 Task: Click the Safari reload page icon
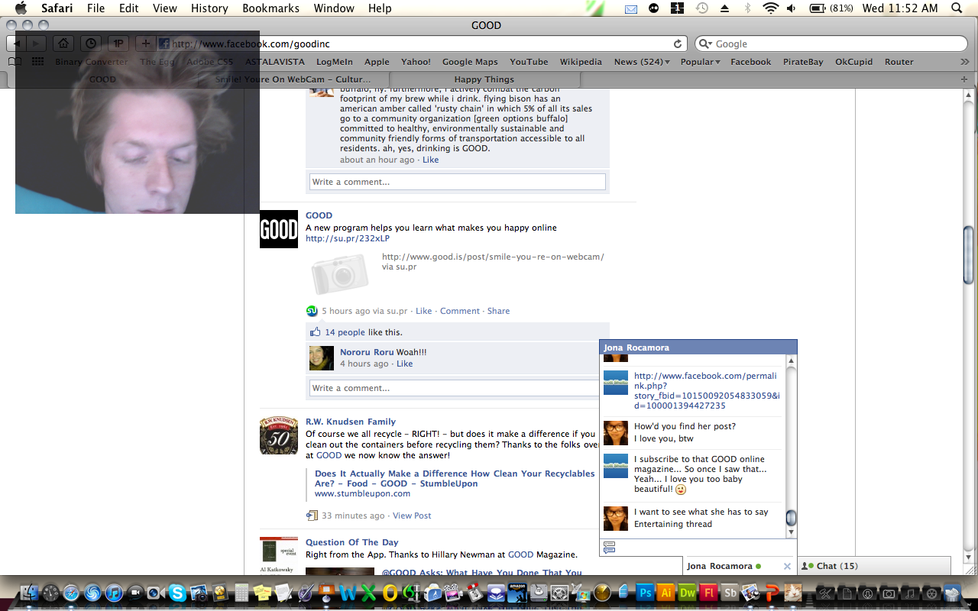(x=677, y=44)
